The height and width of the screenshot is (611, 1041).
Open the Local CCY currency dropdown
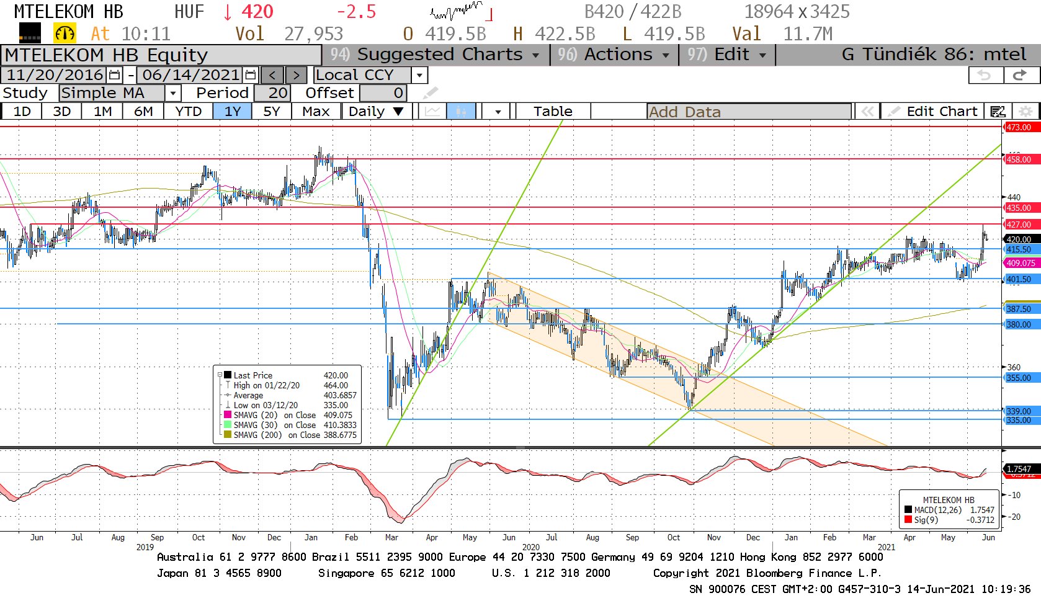pos(420,75)
